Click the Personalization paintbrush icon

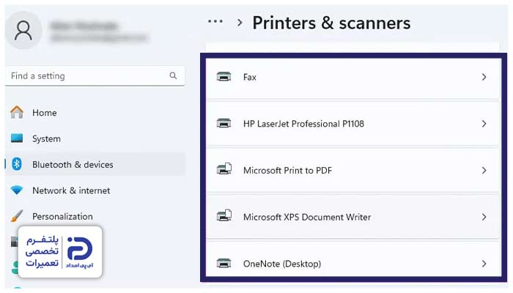coord(17,216)
